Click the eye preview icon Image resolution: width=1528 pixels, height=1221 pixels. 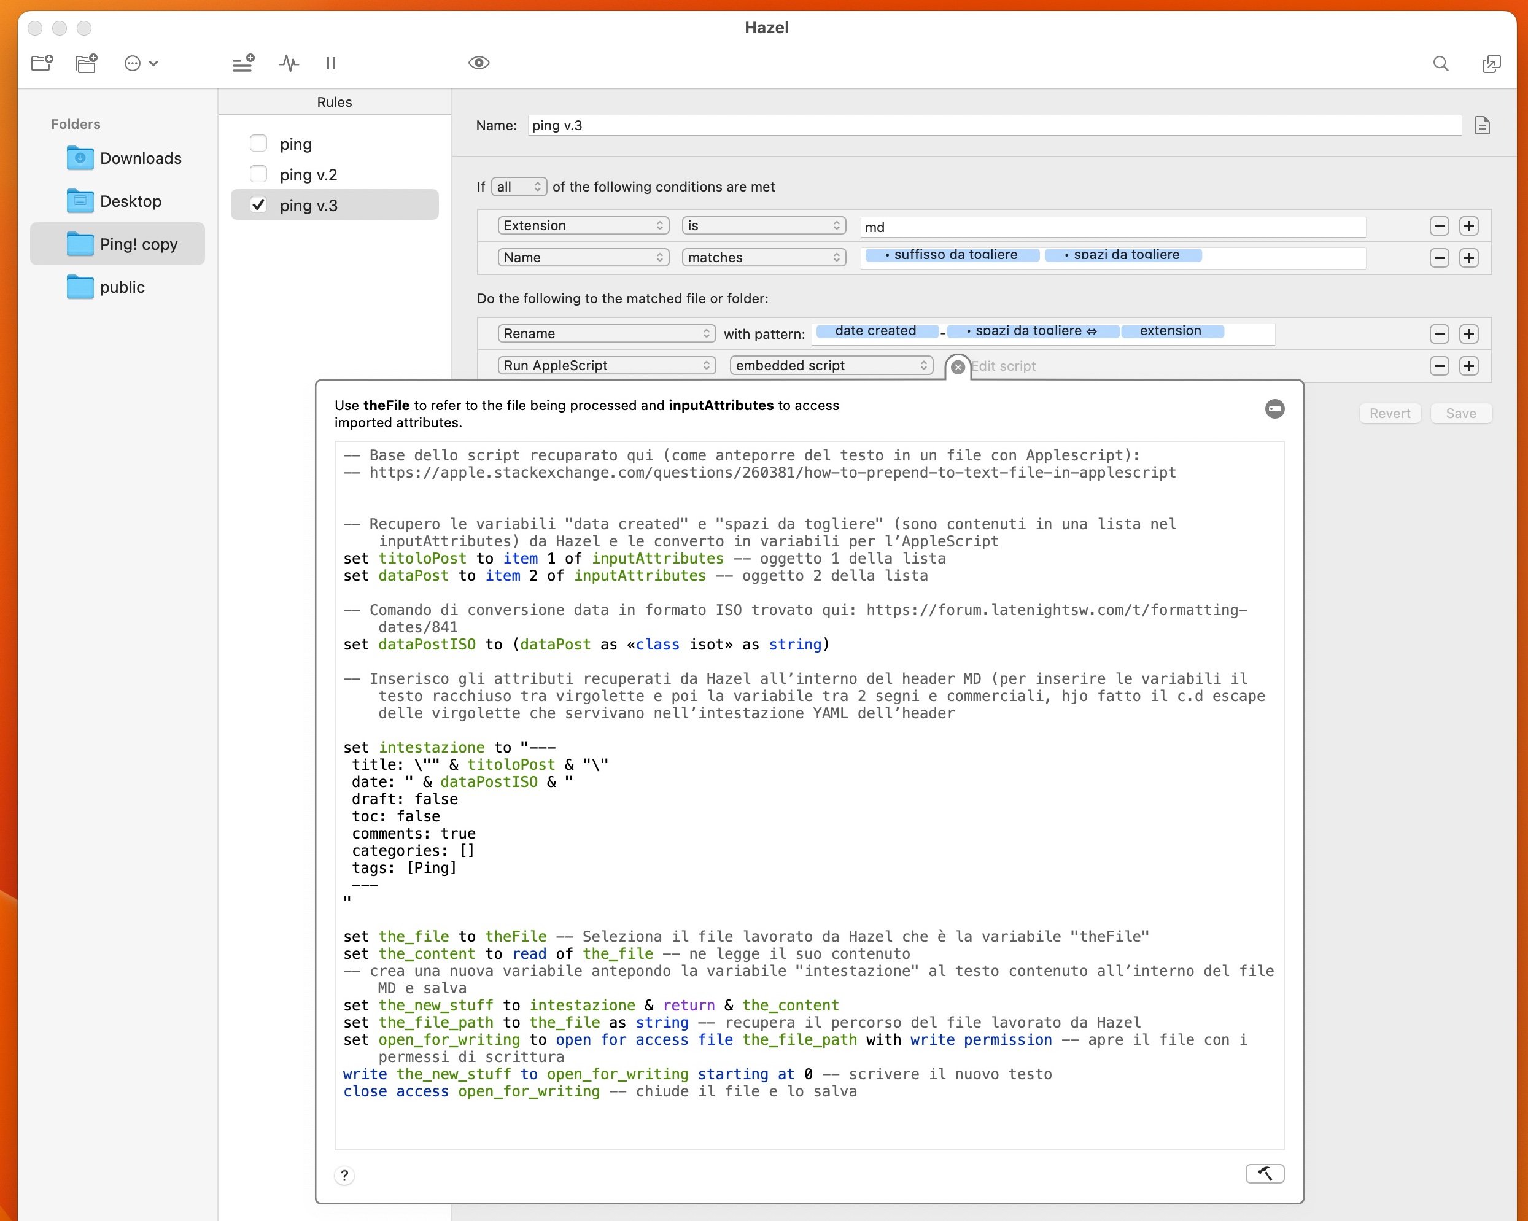click(x=479, y=63)
